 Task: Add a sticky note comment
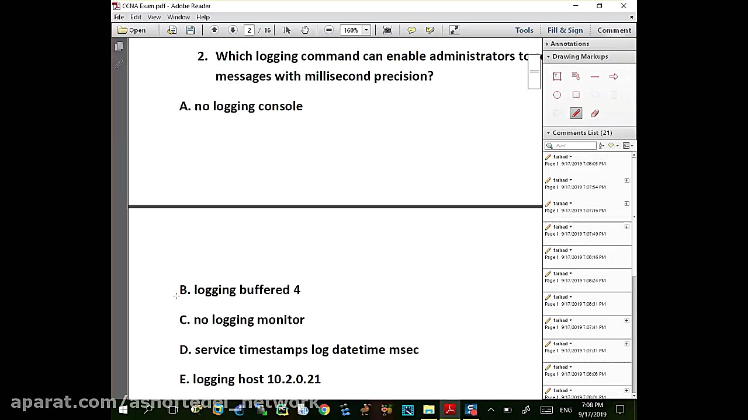click(411, 30)
